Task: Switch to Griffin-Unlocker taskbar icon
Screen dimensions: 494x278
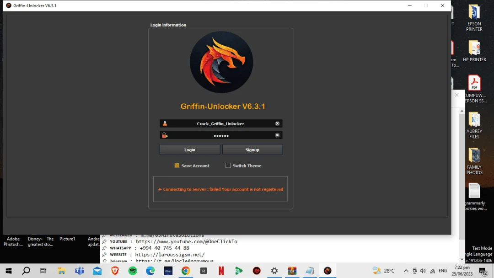Action: 328,271
